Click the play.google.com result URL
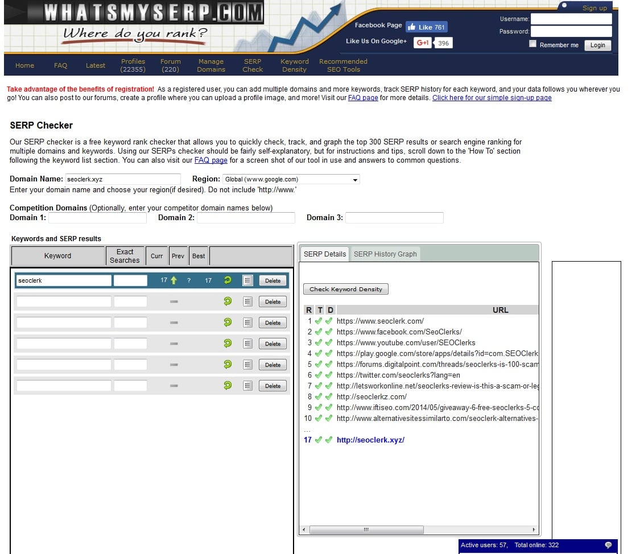Screen dimensions: 640x554 tap(437, 354)
